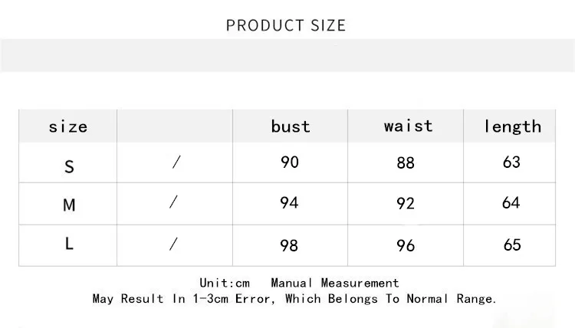
Task: Select the L size row label
Action: 69,244
